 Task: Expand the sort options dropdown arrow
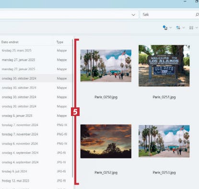click(184, 28)
